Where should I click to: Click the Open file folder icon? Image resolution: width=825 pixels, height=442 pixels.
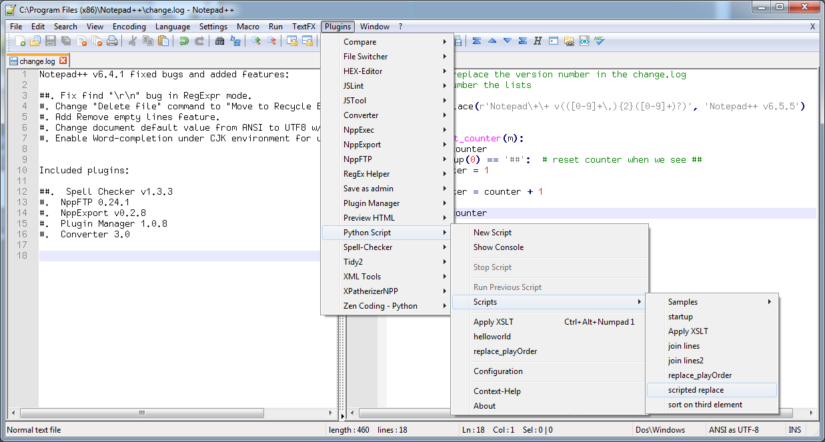tap(36, 41)
